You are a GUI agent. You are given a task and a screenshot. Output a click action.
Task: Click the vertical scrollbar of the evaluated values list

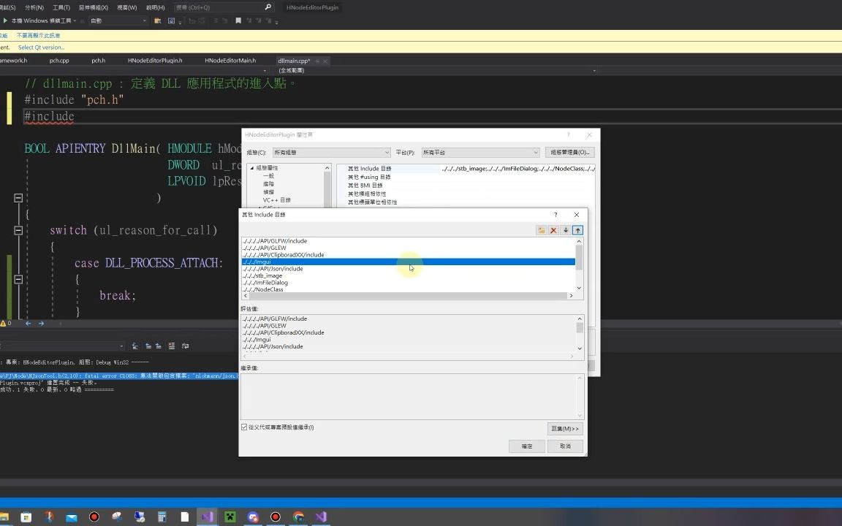click(580, 334)
